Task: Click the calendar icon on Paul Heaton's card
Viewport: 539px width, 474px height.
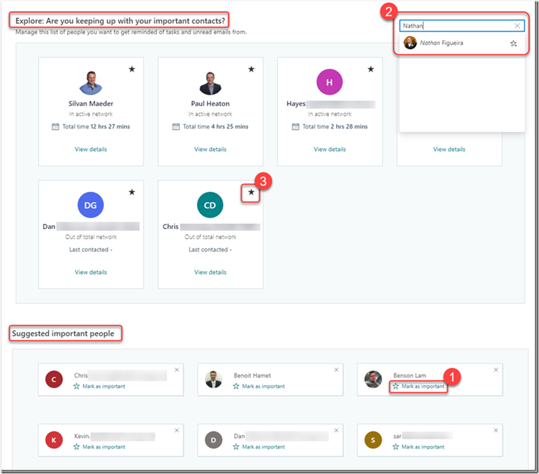Action: click(x=176, y=127)
